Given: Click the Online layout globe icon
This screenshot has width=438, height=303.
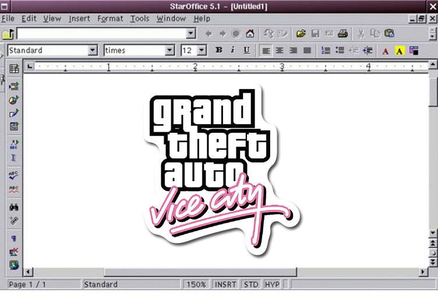Looking at the screenshot, I should tap(14, 265).
